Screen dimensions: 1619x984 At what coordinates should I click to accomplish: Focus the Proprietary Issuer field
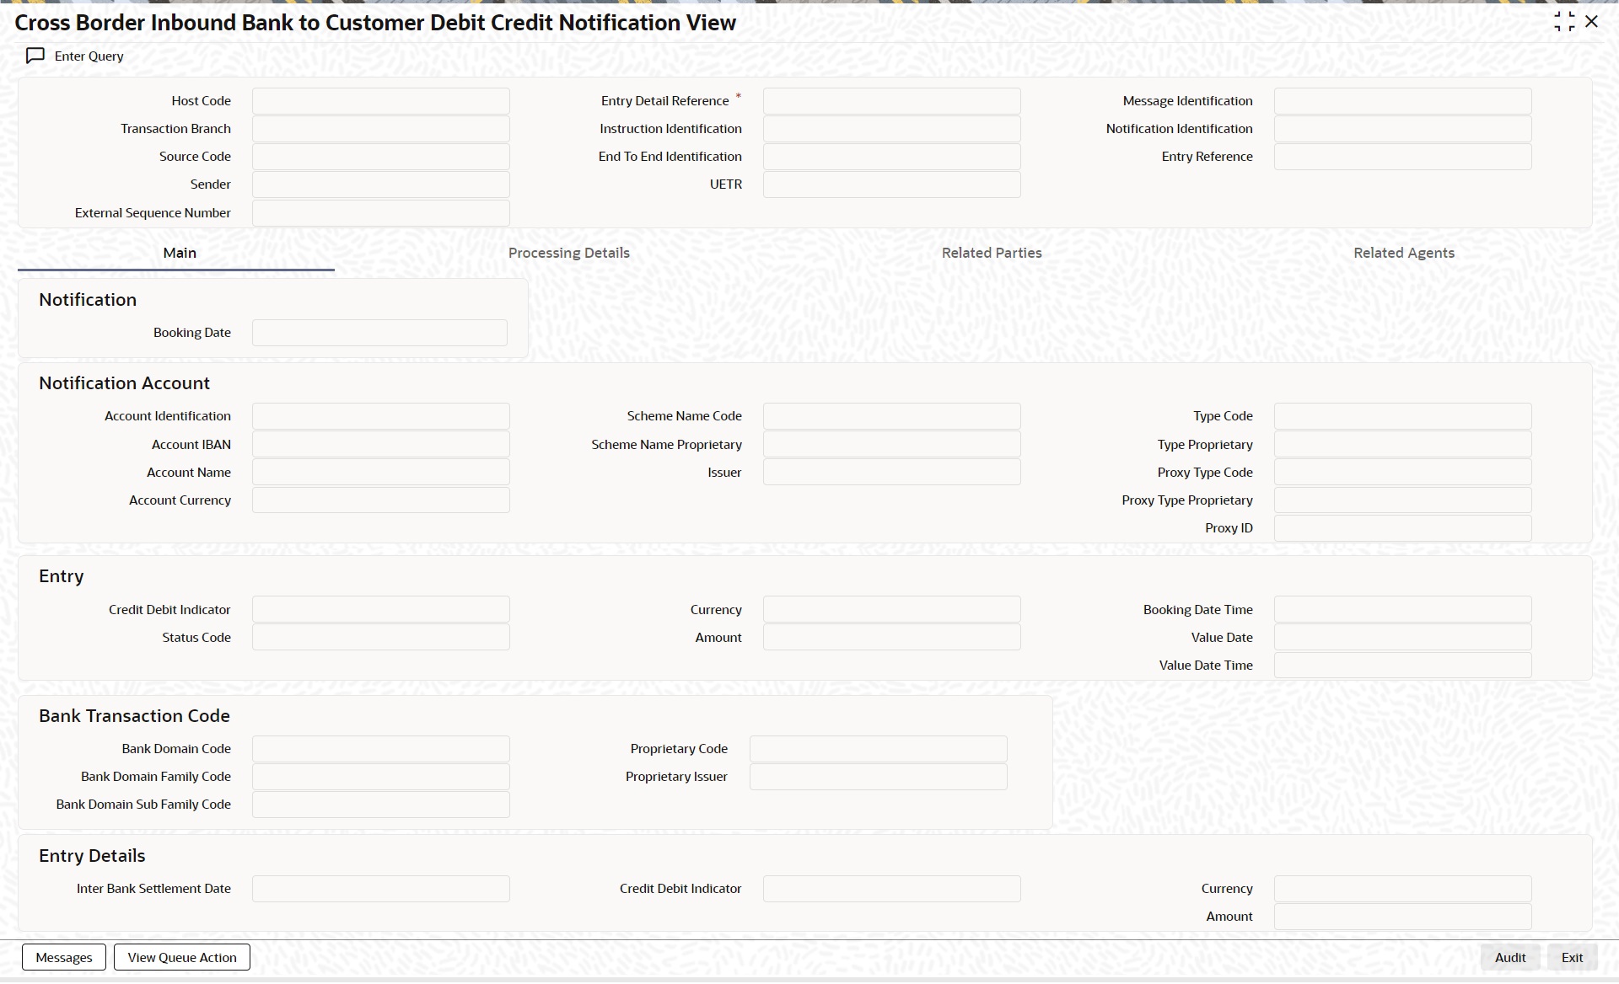click(879, 777)
